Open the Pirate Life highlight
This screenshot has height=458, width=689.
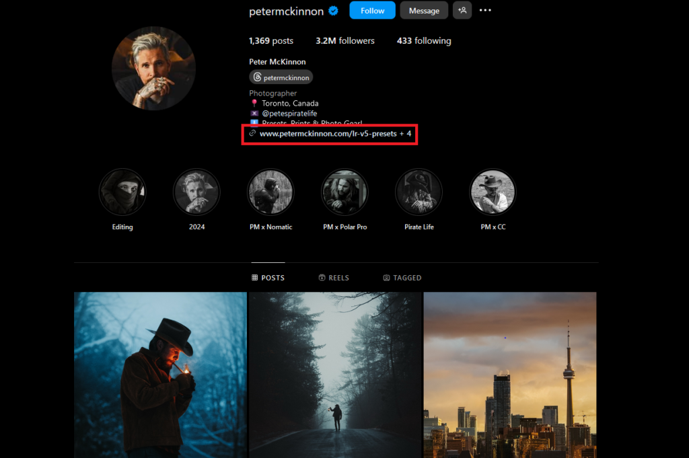tap(419, 192)
